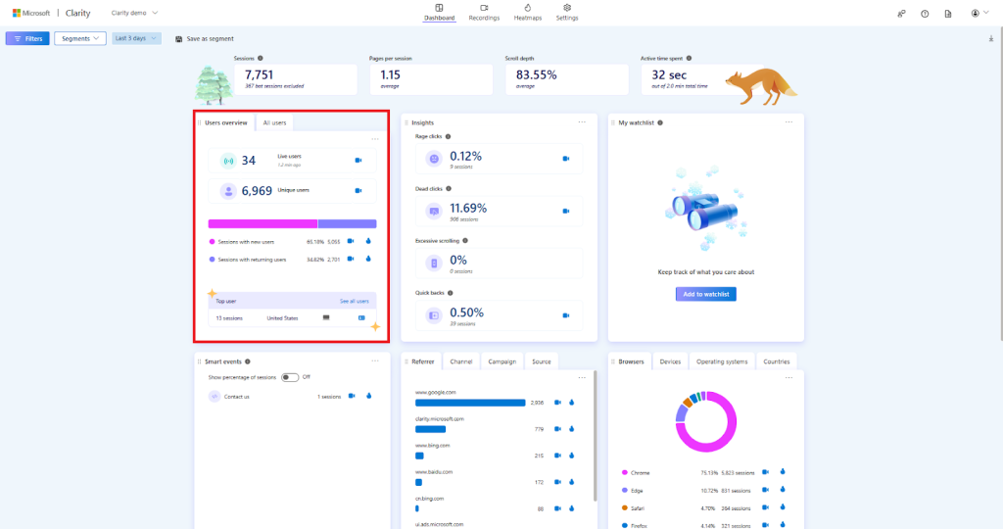This screenshot has height=529, width=1003.
Task: View recordings with Dead clicks
Action: point(565,211)
